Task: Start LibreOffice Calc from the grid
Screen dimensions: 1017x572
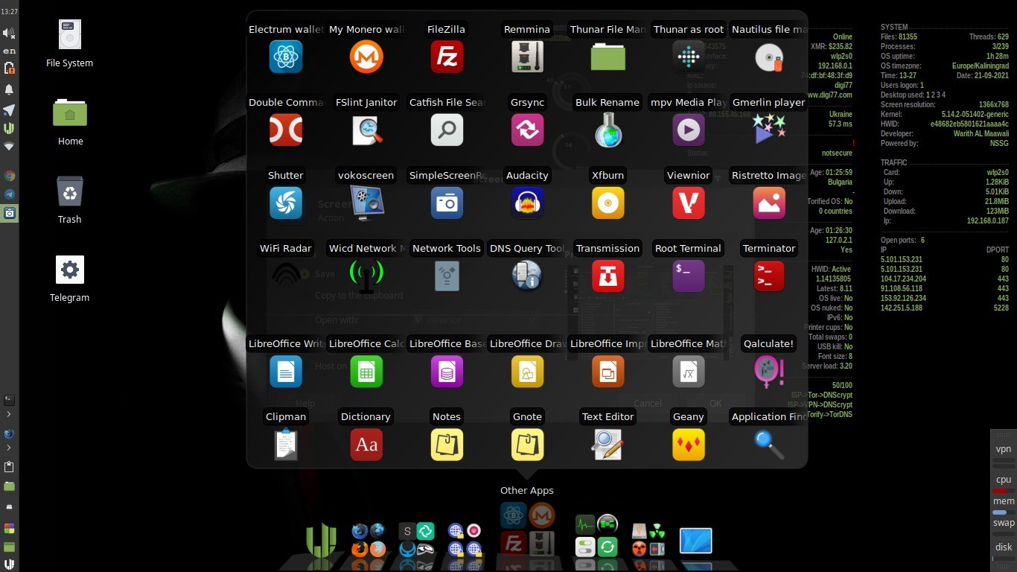Action: click(x=366, y=371)
